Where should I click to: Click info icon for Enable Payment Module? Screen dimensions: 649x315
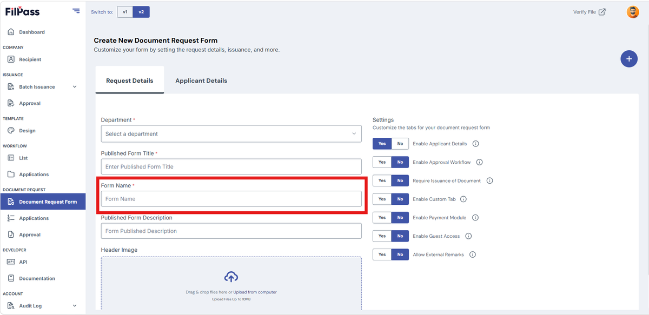[475, 217]
